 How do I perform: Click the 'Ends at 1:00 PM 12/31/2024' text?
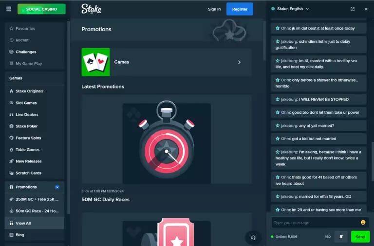(103, 191)
